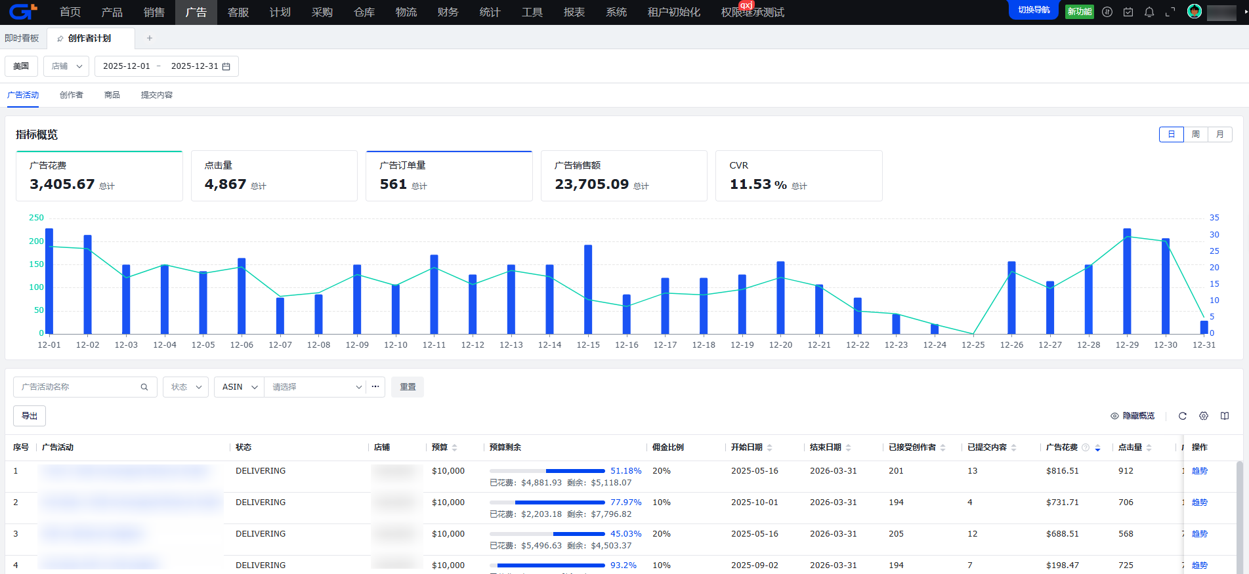Switch to the 创作者 tab
The height and width of the screenshot is (574, 1249).
click(x=72, y=95)
